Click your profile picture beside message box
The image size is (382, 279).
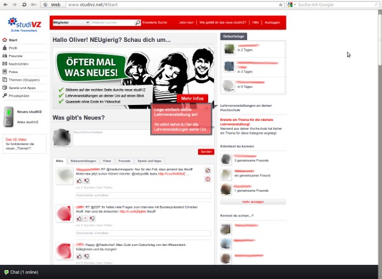62,138
